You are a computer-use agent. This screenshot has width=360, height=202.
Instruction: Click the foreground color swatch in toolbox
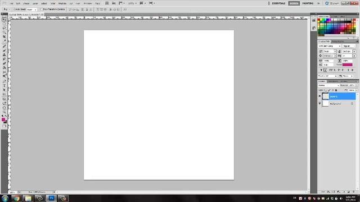tap(3, 120)
